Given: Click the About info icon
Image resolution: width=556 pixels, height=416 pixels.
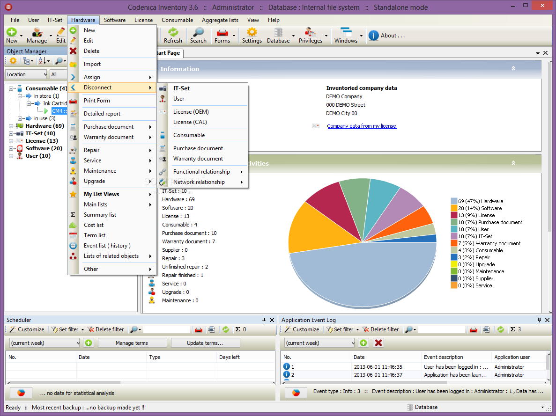Looking at the screenshot, I should click(373, 36).
